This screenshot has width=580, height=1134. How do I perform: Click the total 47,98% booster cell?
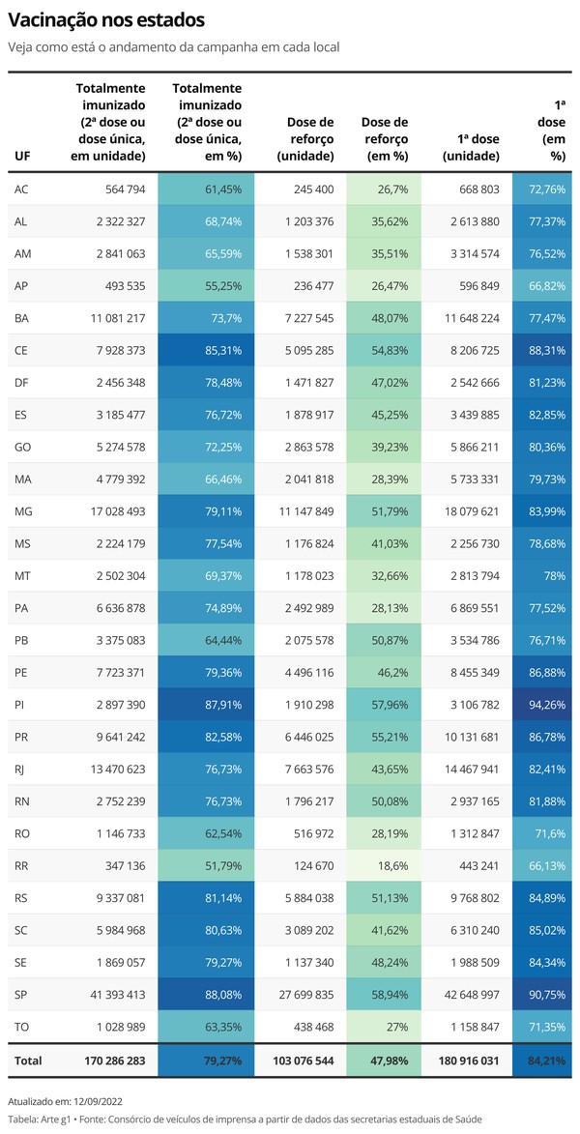[x=383, y=1061]
